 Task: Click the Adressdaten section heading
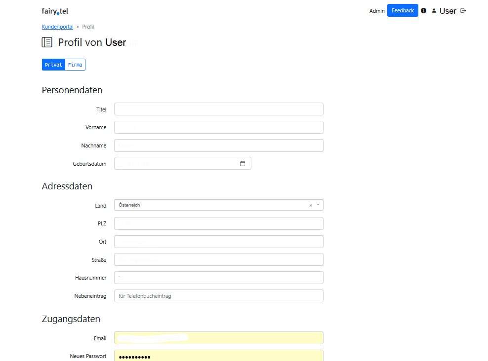tap(67, 186)
